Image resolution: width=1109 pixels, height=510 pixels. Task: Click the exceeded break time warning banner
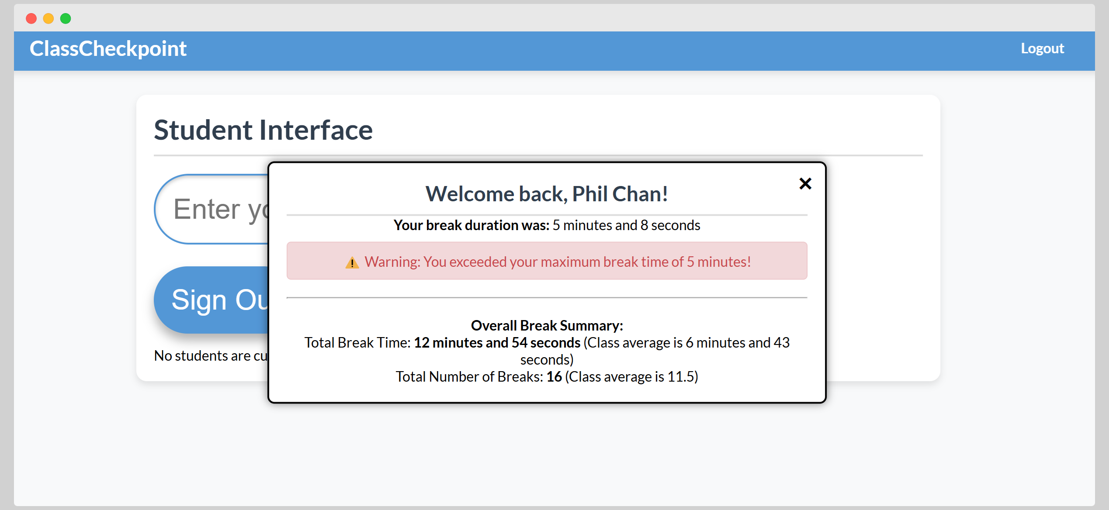click(546, 261)
